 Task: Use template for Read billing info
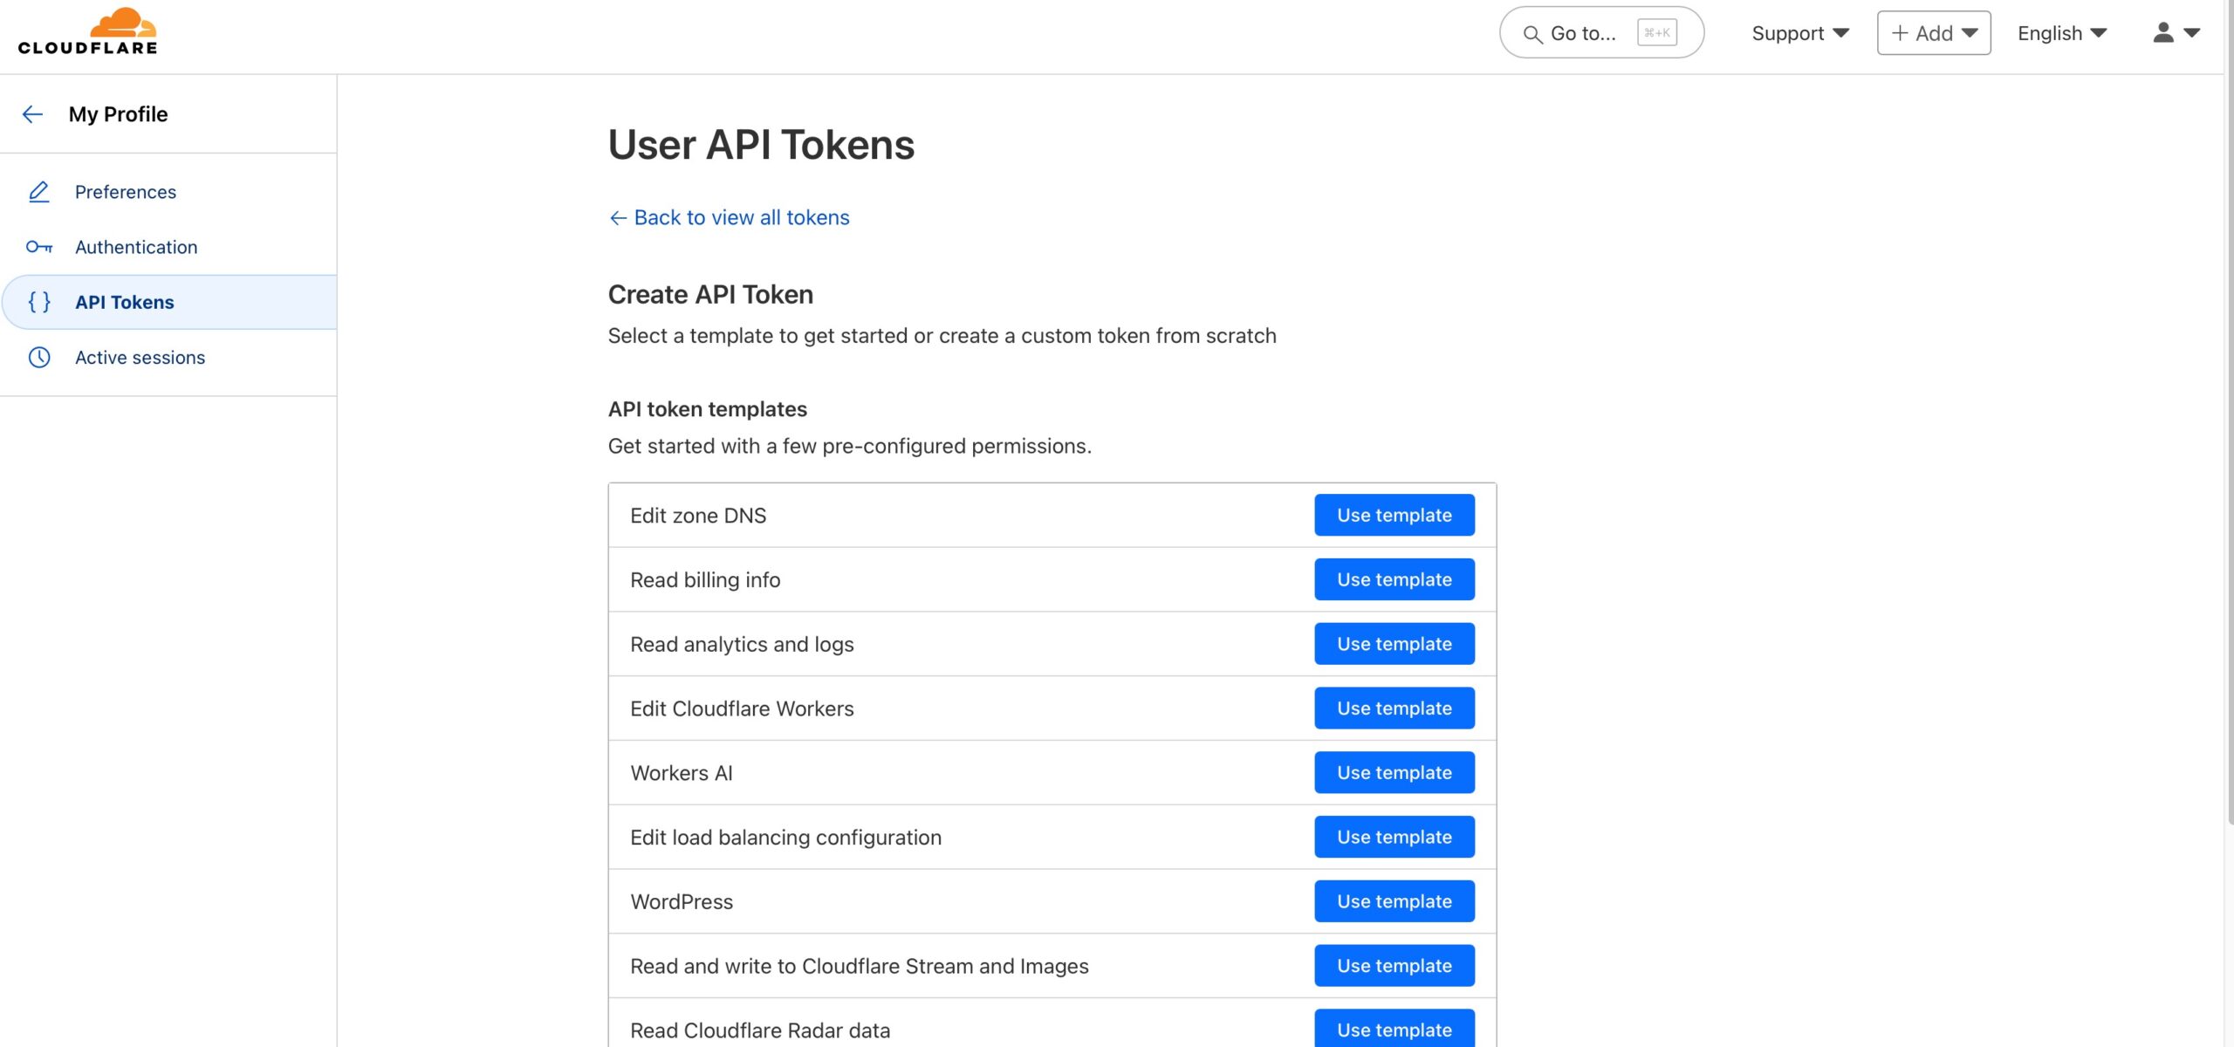coord(1395,579)
